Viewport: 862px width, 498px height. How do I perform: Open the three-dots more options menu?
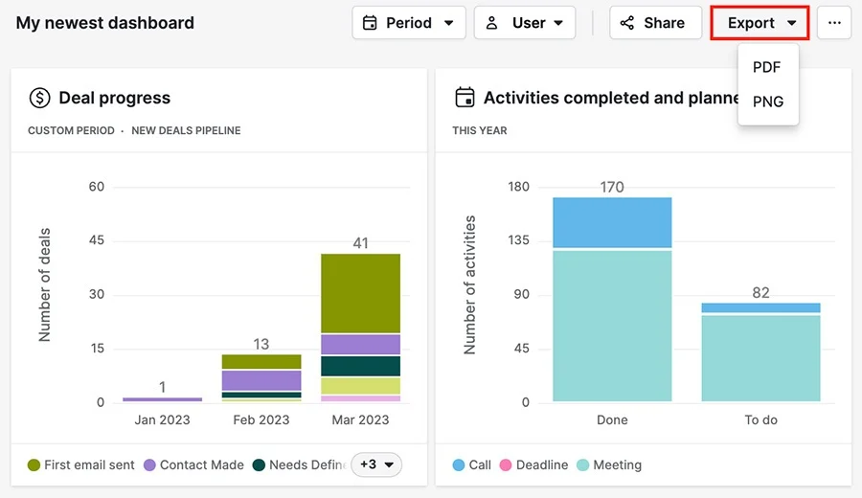pos(834,23)
